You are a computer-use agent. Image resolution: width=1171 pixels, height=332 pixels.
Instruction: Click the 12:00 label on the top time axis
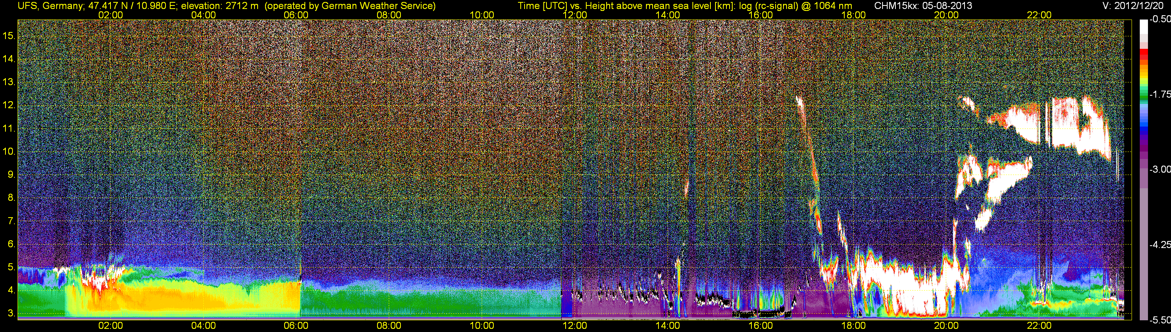pyautogui.click(x=575, y=15)
